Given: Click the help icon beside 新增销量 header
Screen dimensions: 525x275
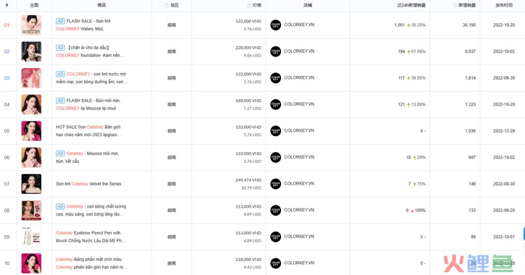Looking at the screenshot, I should point(455,5).
